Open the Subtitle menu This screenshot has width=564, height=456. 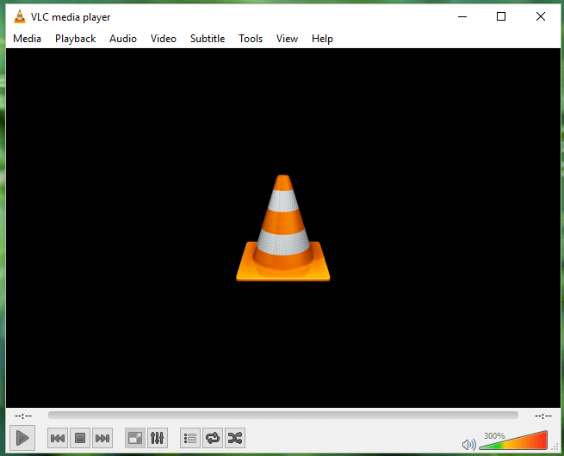208,39
